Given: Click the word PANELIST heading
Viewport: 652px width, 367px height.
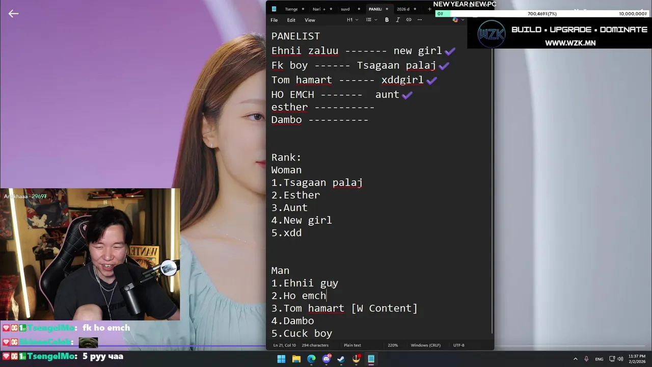Looking at the screenshot, I should point(295,36).
